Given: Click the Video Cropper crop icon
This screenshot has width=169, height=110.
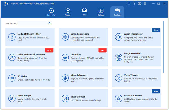Looking at the screenshot, I should (65, 98).
